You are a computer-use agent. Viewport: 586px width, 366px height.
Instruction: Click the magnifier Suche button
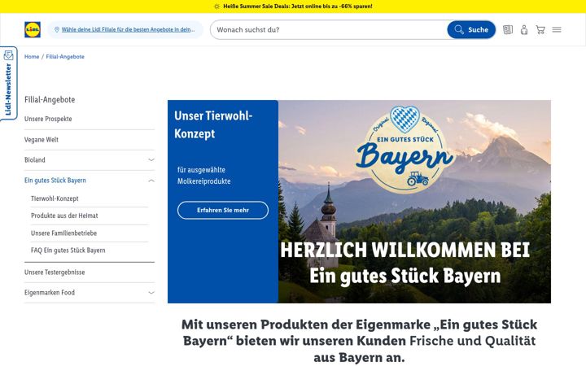coord(471,29)
